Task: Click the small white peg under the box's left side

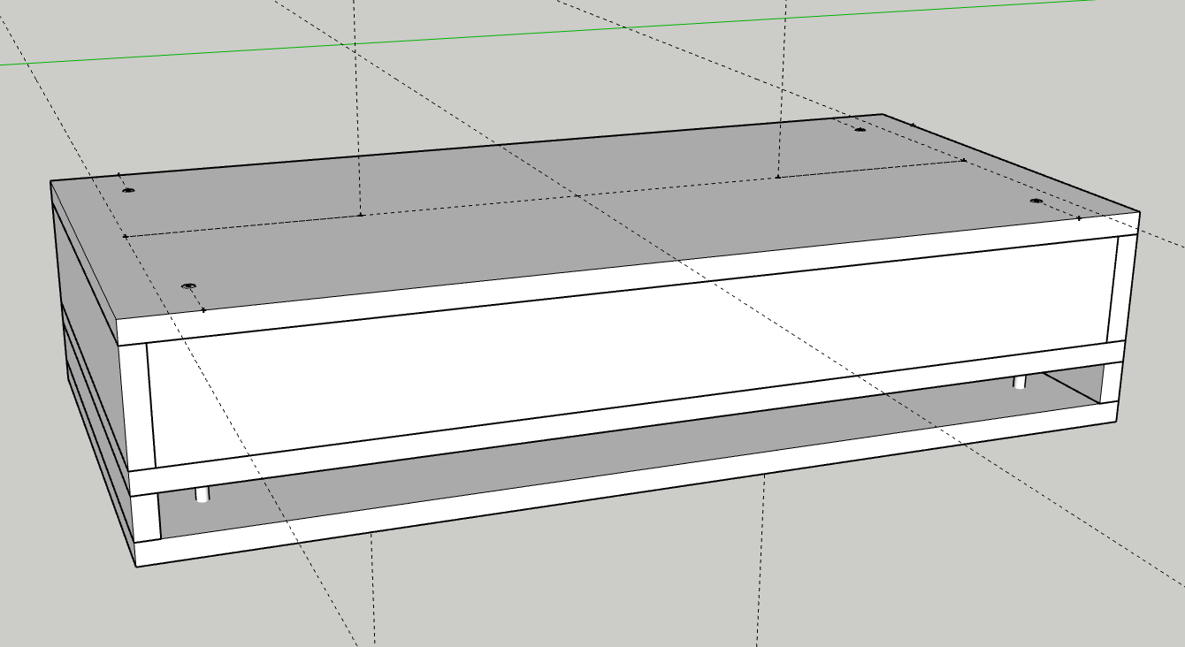Action: [203, 494]
